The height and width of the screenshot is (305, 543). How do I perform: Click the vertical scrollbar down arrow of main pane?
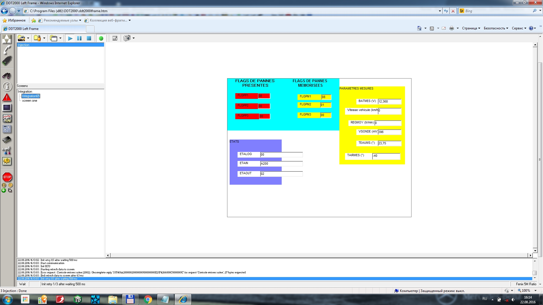[535, 250]
